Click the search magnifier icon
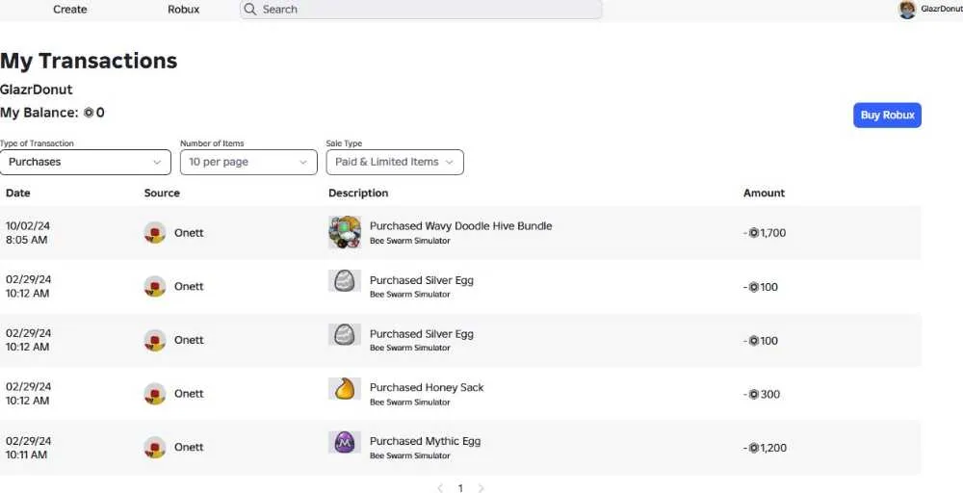Viewport: 963px width, 493px height. click(249, 10)
